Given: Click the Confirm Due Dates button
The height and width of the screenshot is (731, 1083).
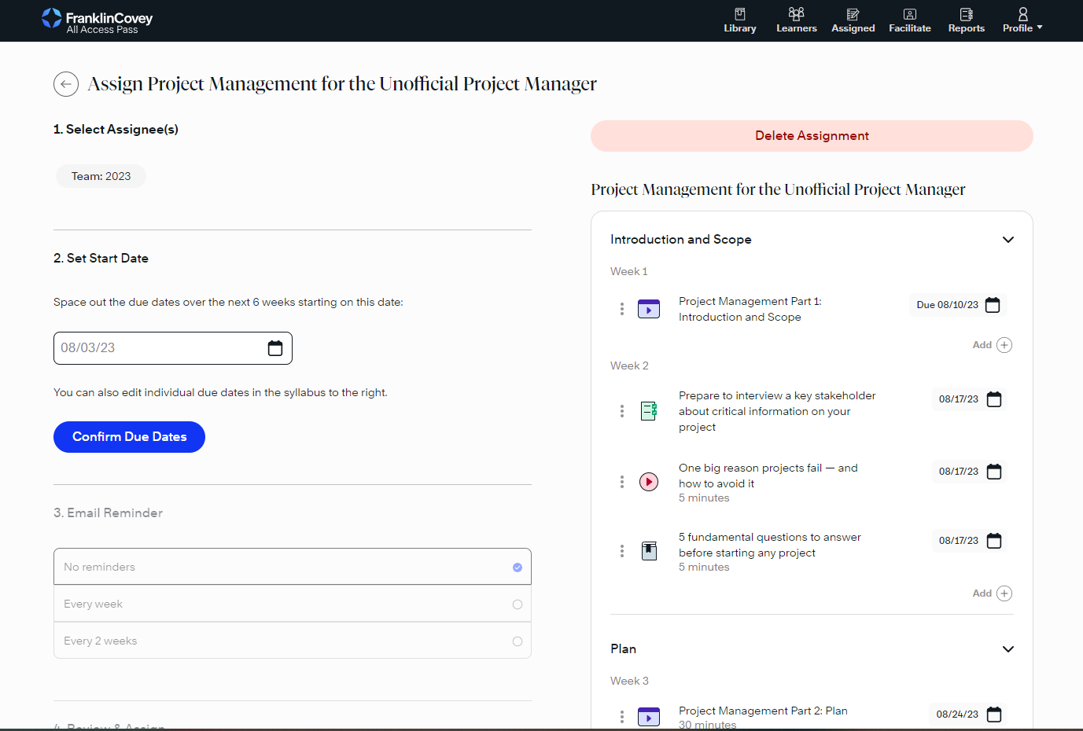Looking at the screenshot, I should coord(129,437).
